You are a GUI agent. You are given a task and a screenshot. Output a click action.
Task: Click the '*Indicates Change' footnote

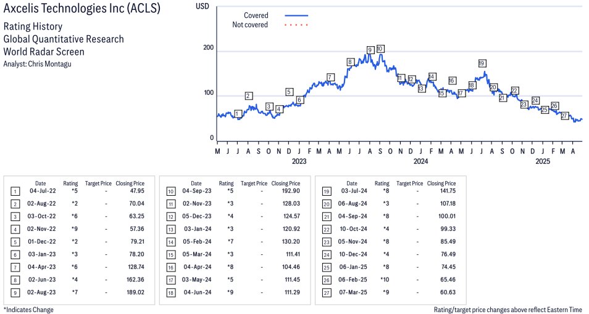(x=28, y=310)
